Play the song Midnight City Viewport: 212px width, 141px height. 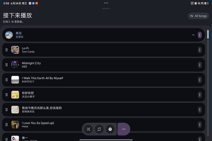(104, 65)
